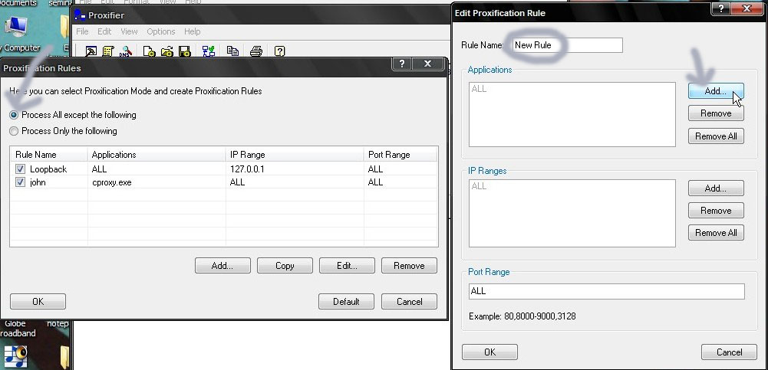Click OK in Proxification Rules dialog
This screenshot has width=768, height=370.
pos(38,302)
